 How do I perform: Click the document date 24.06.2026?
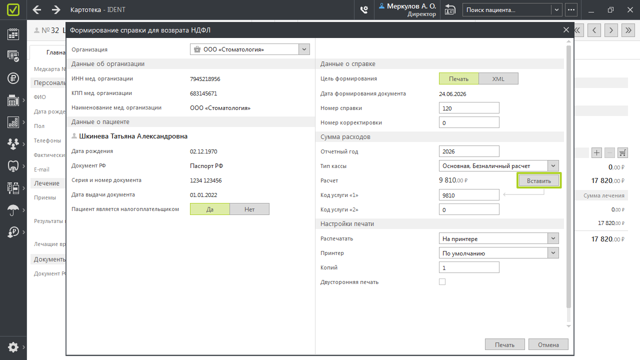pos(452,93)
